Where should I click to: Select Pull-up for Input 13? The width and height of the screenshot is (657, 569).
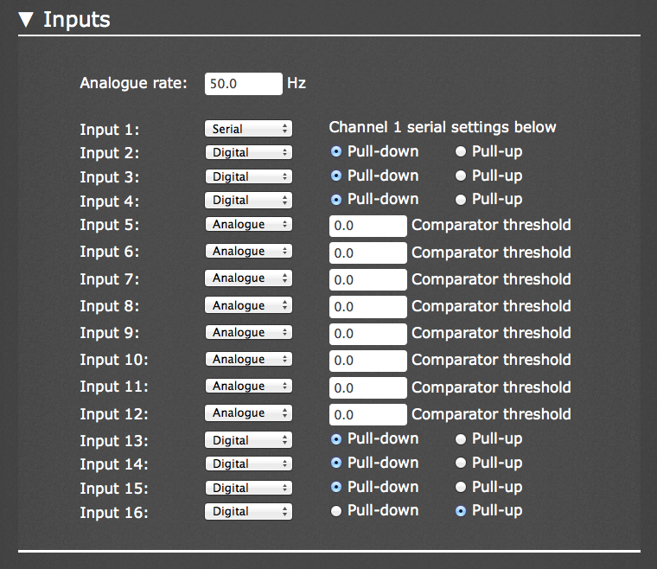(461, 439)
